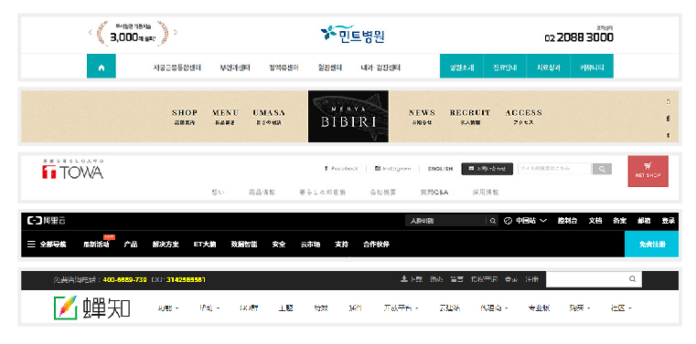Click the home icon in the teal hospital nav

[102, 68]
